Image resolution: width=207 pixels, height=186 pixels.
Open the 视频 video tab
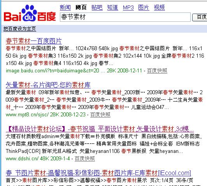tap(160, 7)
